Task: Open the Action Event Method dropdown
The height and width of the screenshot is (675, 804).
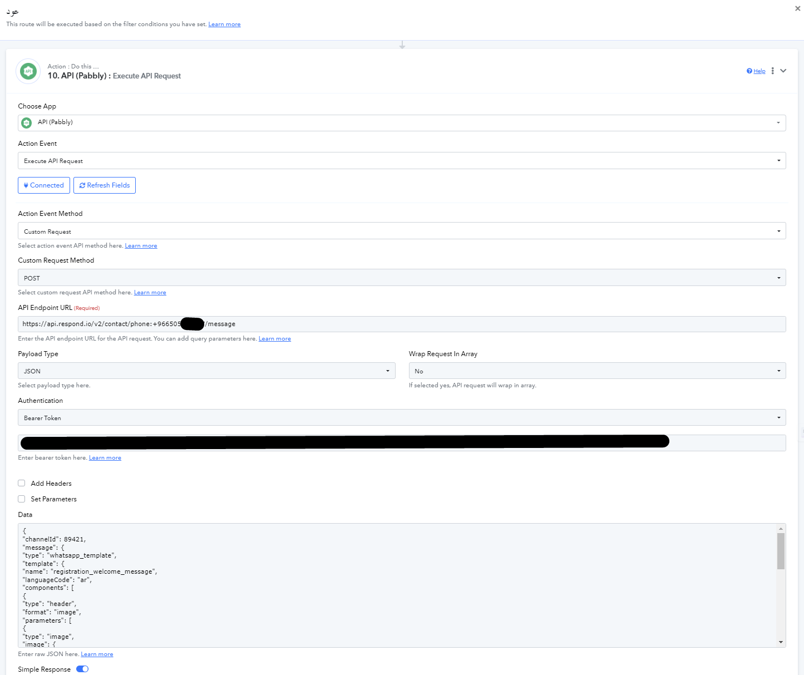Action: [402, 231]
